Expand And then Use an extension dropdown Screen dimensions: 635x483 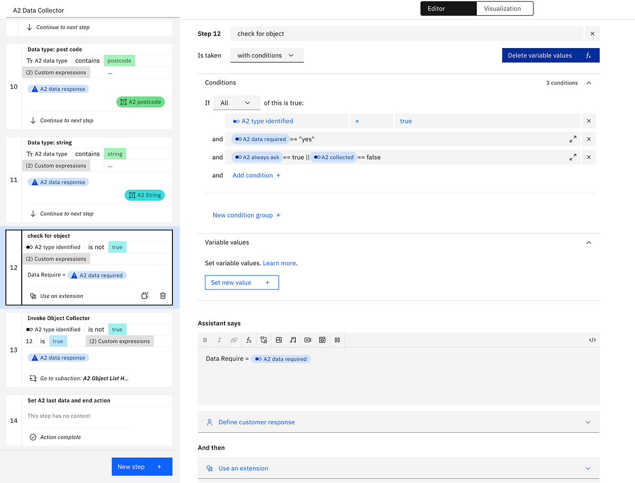(x=398, y=468)
